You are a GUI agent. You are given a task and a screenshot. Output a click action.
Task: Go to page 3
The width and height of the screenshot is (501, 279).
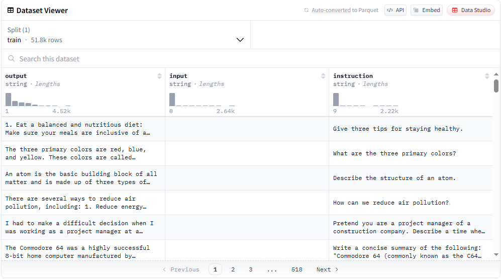pyautogui.click(x=250, y=269)
